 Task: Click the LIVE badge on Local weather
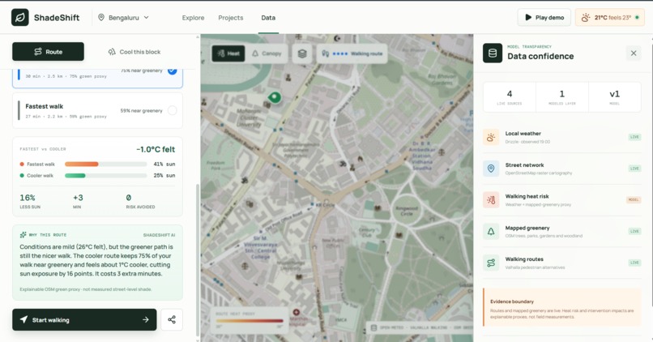click(x=634, y=137)
